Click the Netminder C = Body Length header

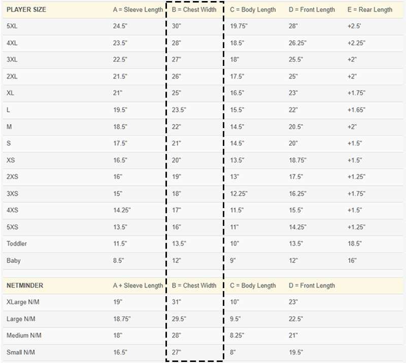(x=253, y=286)
